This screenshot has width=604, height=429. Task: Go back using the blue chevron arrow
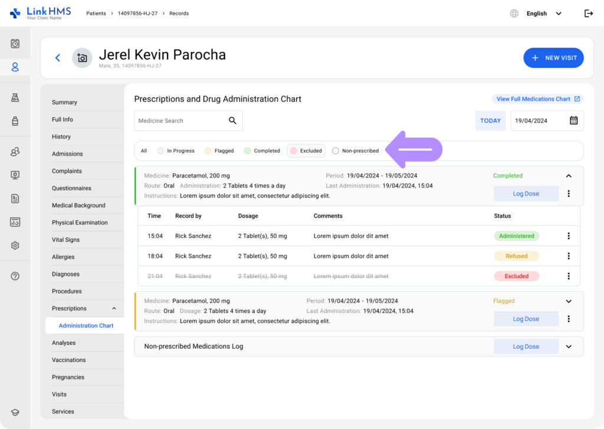click(58, 58)
